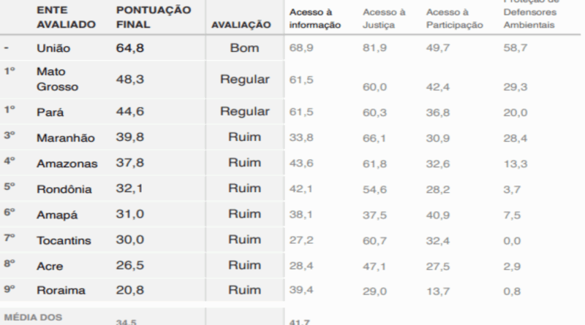Click the AVALIAÇÃO column header
The height and width of the screenshot is (325, 585).
[x=241, y=25]
